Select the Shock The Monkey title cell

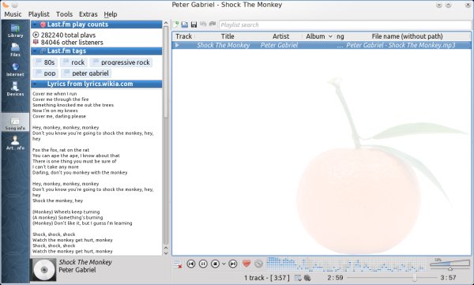(x=223, y=45)
